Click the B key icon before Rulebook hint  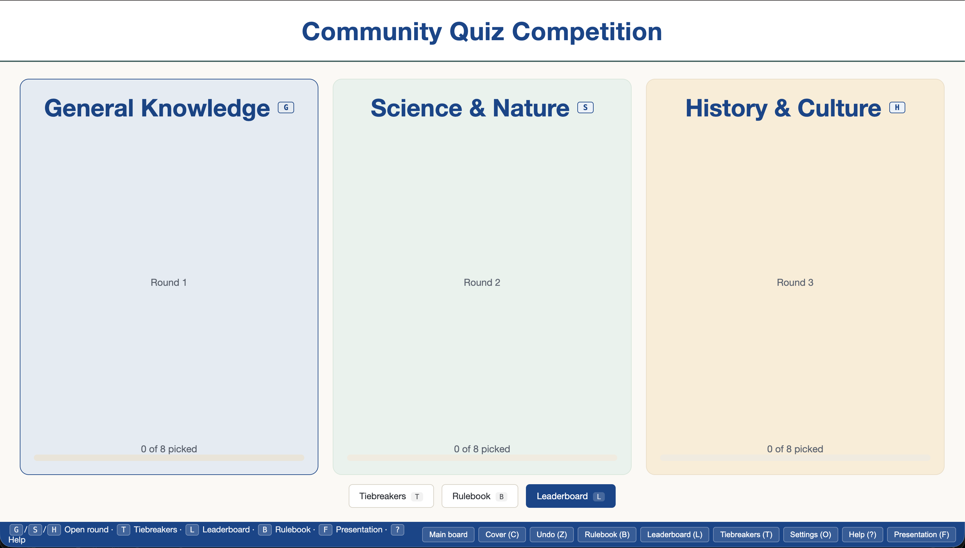click(265, 529)
